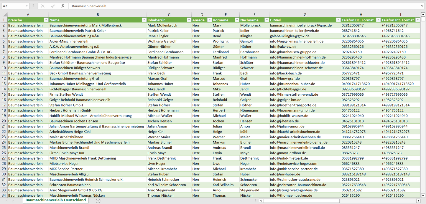Expand the Name Box dropdown arrow
Viewport: 426px width, 204px height.
point(27,6)
